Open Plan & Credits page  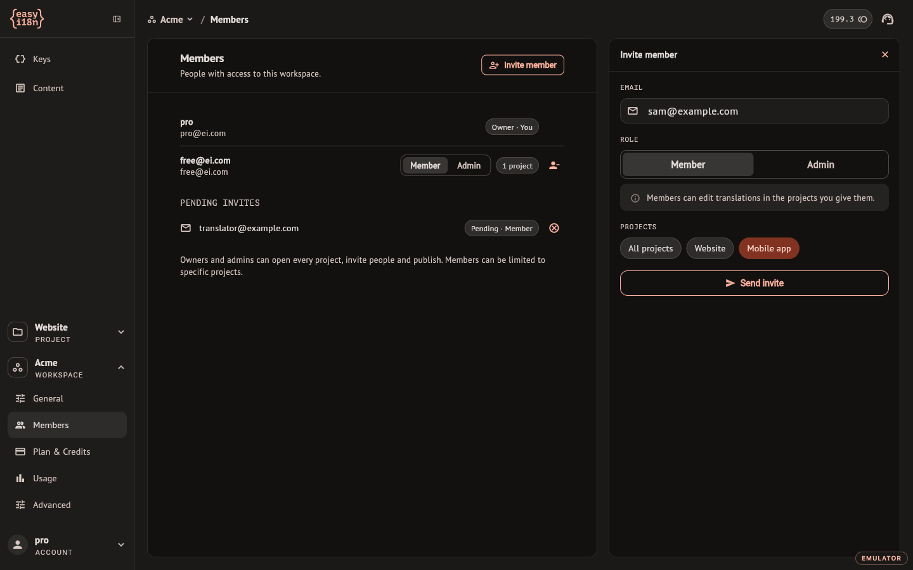[x=67, y=452]
